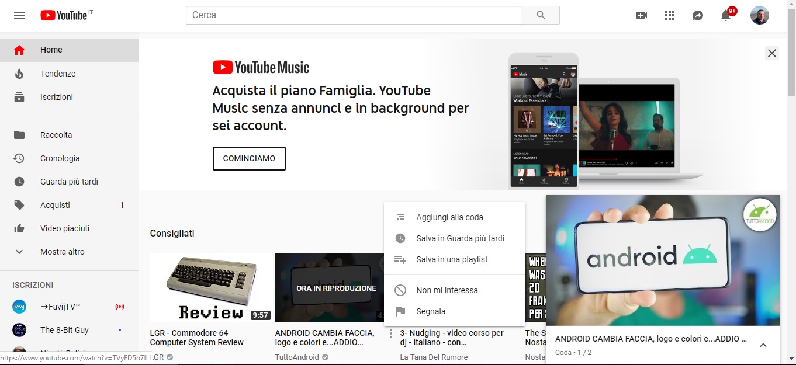Choose Non mi interessa
Image resolution: width=796 pixels, height=365 pixels.
pyautogui.click(x=455, y=290)
